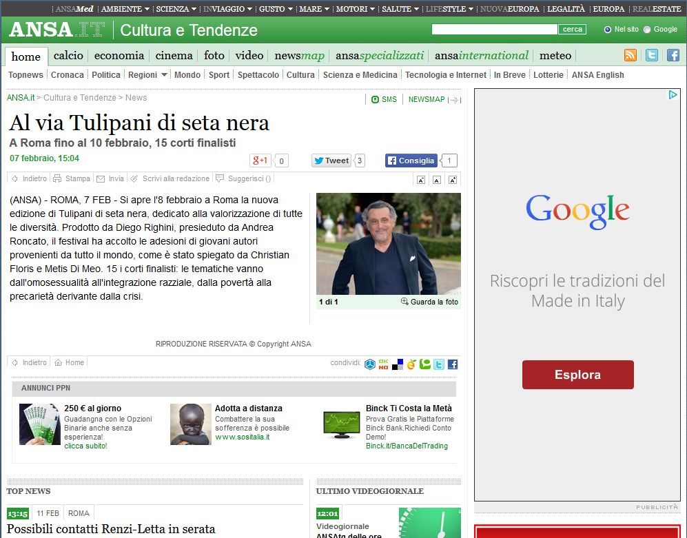Click the Google +1 button
Viewport: 687px width, 538px height.
coord(260,161)
